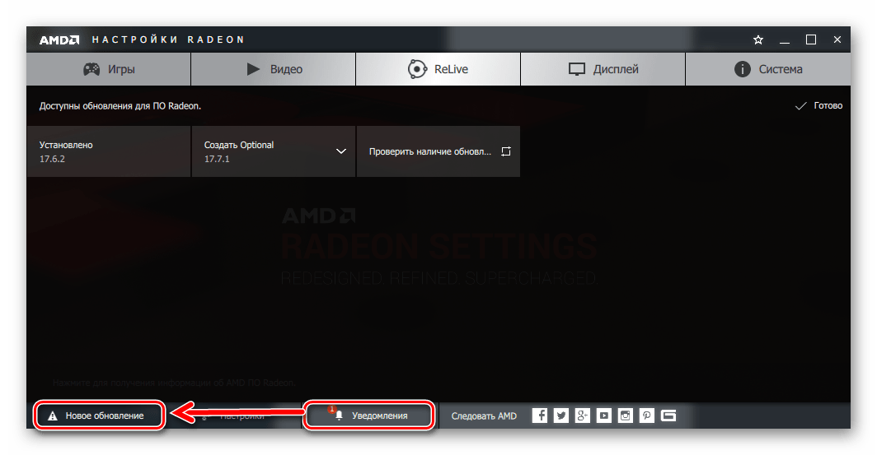Click the Instagram icon

(626, 416)
